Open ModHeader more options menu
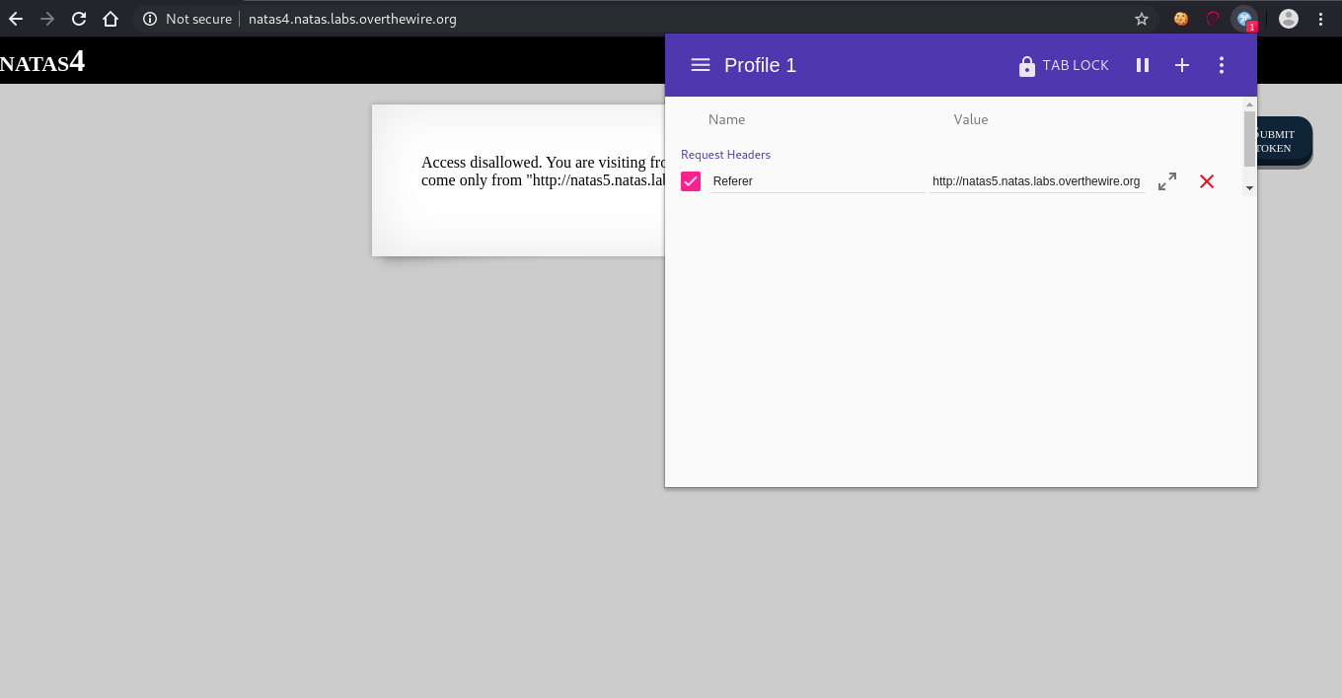 pyautogui.click(x=1222, y=65)
